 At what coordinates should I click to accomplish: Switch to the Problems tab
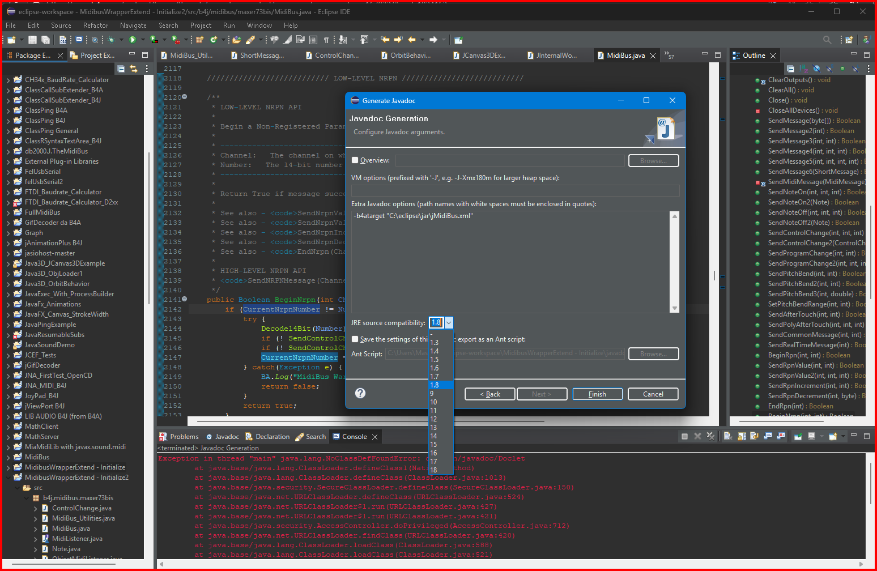[x=179, y=437]
